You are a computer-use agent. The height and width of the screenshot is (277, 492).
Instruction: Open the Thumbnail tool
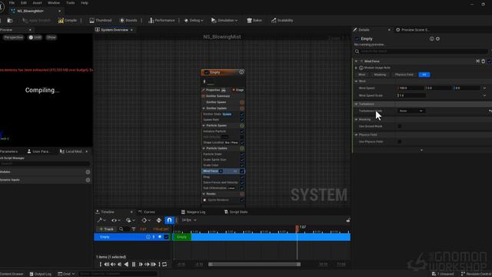[x=101, y=21]
